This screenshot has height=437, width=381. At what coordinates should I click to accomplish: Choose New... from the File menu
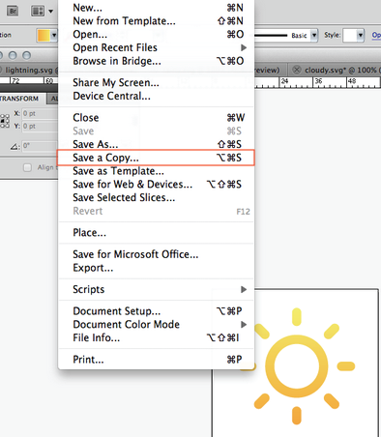156,8
